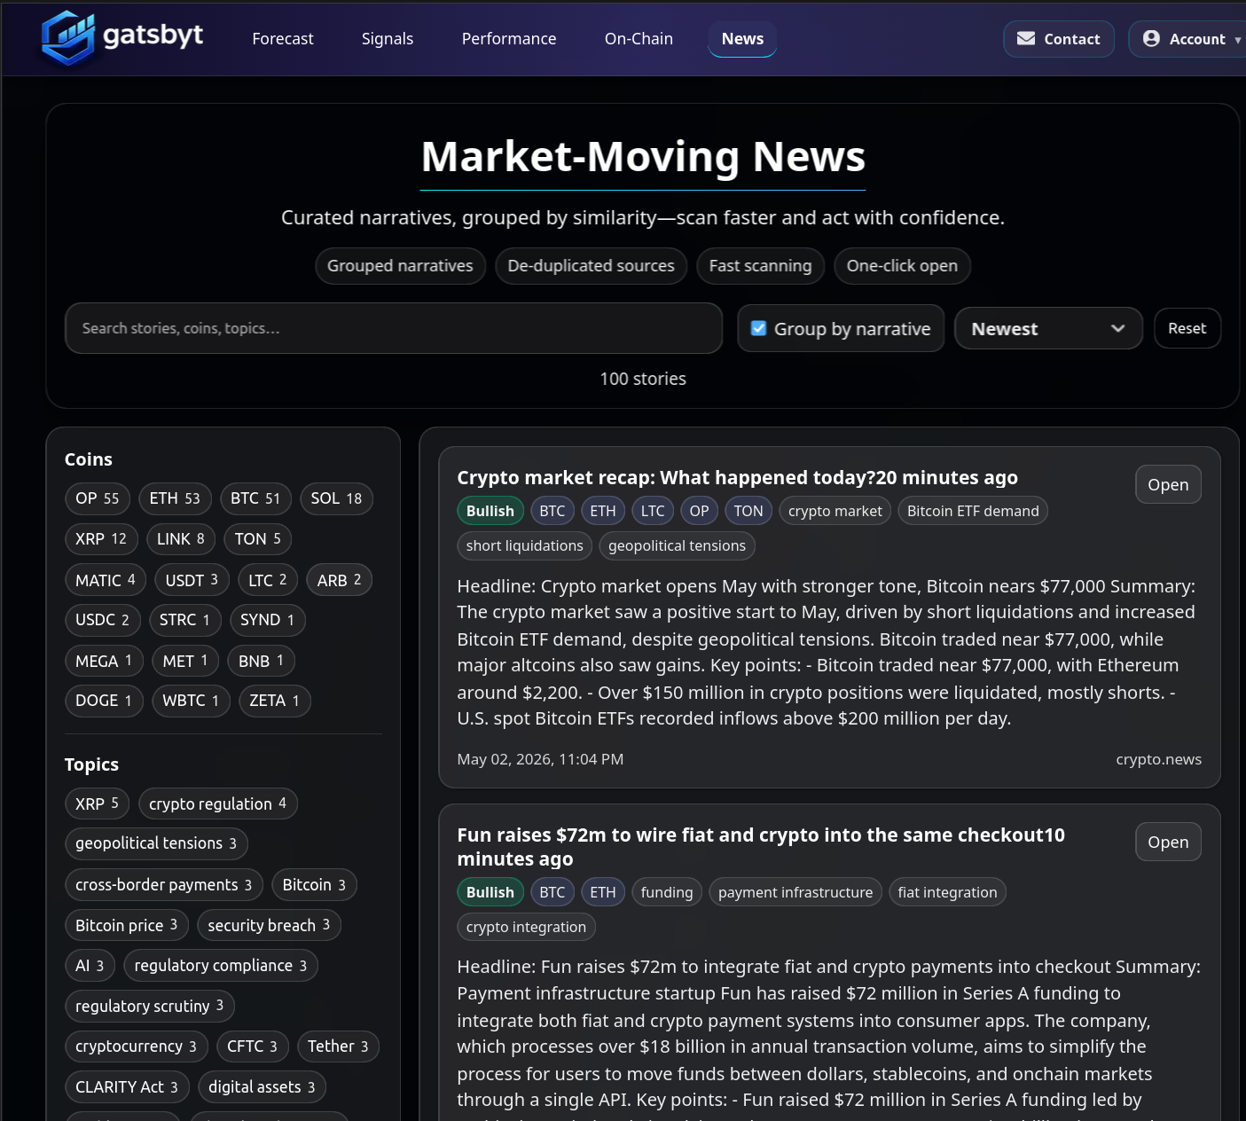Select the ZETA 1 coin chip
The width and height of the screenshot is (1246, 1121).
[x=275, y=701]
